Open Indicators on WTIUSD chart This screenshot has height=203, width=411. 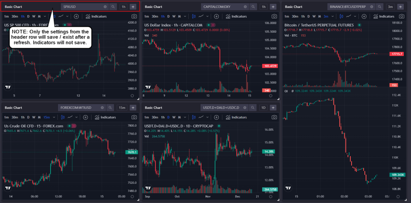[106, 117]
